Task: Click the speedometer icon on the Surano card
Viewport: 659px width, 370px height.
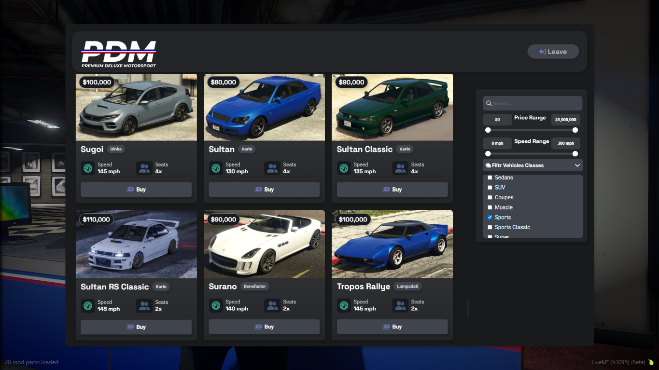Action: pyautogui.click(x=216, y=305)
